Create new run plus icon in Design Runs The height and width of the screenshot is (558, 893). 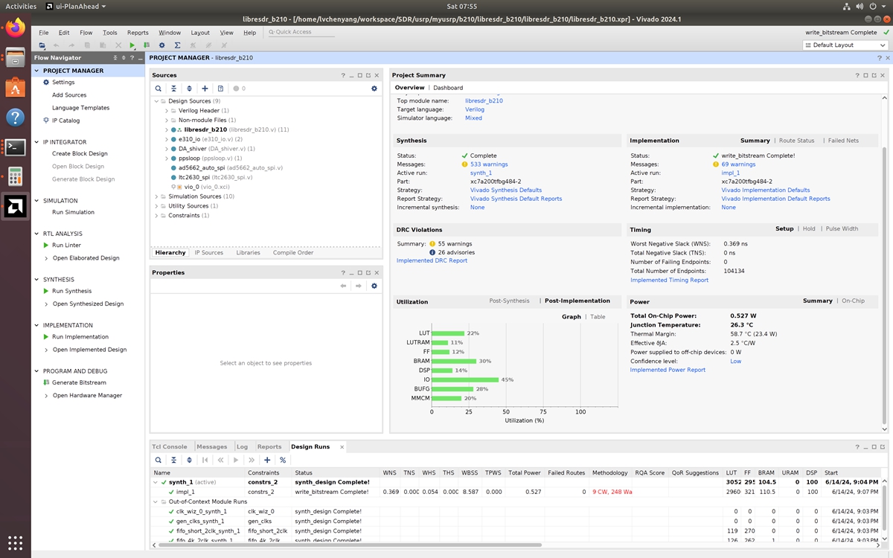[267, 460]
